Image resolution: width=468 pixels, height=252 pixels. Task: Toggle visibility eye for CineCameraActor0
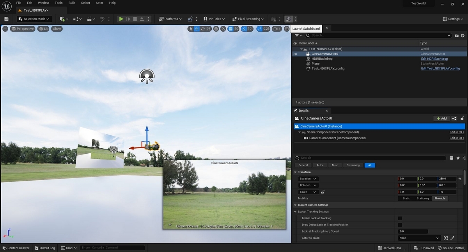(x=295, y=54)
